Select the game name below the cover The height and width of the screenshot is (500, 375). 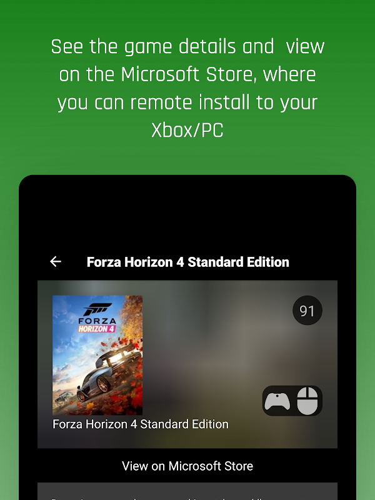[x=140, y=424]
